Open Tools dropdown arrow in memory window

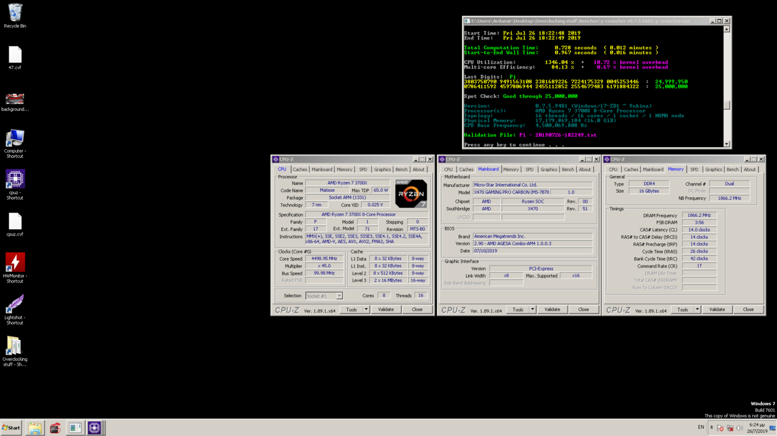pos(697,309)
